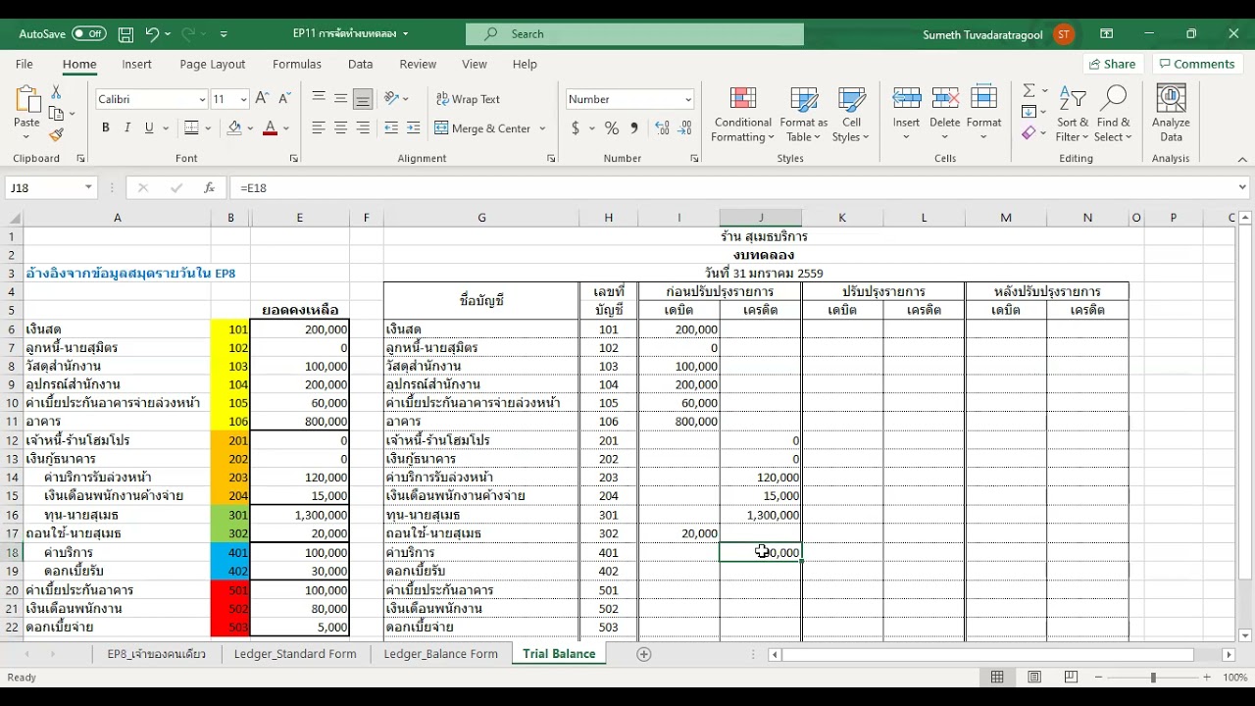
Task: Click the Share button
Action: coord(1113,64)
